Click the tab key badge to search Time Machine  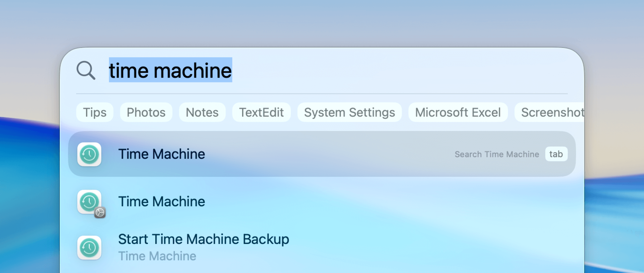click(556, 154)
